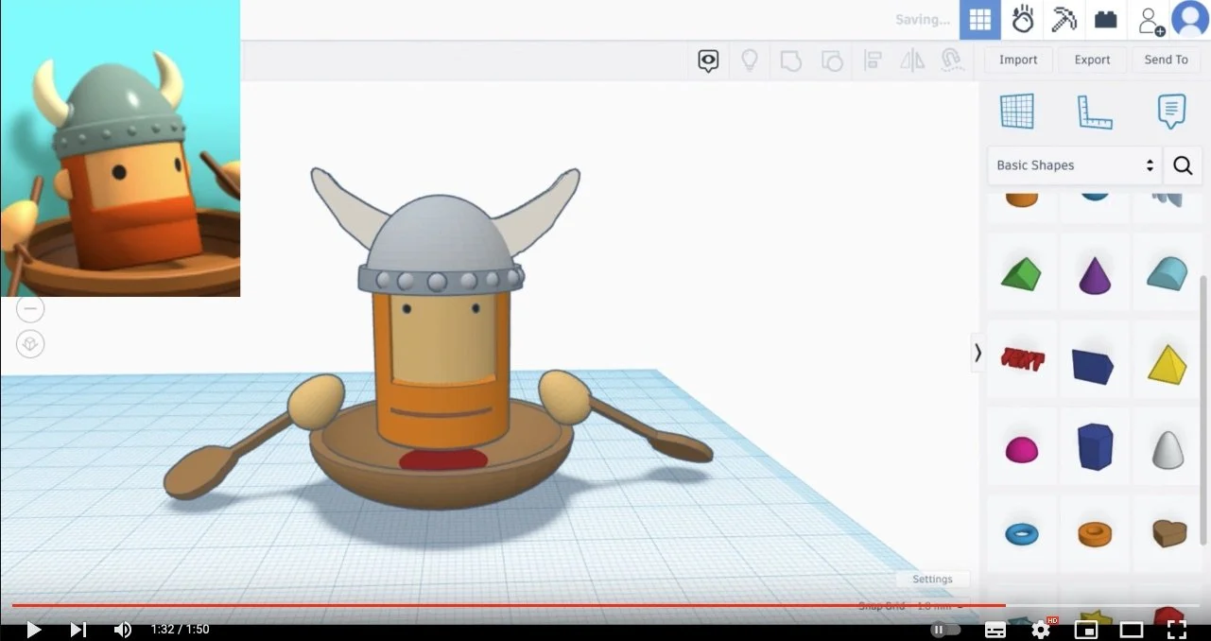Click the Group shapes icon
The image size is (1211, 641).
click(790, 61)
